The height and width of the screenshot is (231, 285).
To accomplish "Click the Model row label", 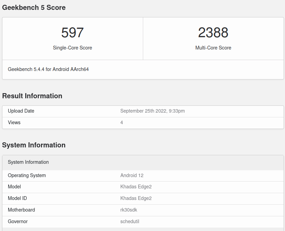I will [14, 187].
